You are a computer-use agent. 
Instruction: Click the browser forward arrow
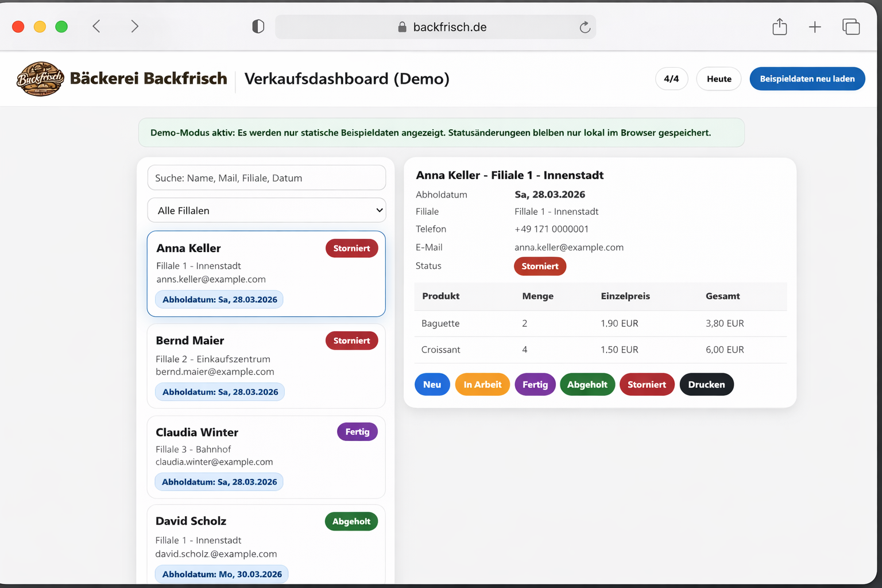(x=134, y=26)
